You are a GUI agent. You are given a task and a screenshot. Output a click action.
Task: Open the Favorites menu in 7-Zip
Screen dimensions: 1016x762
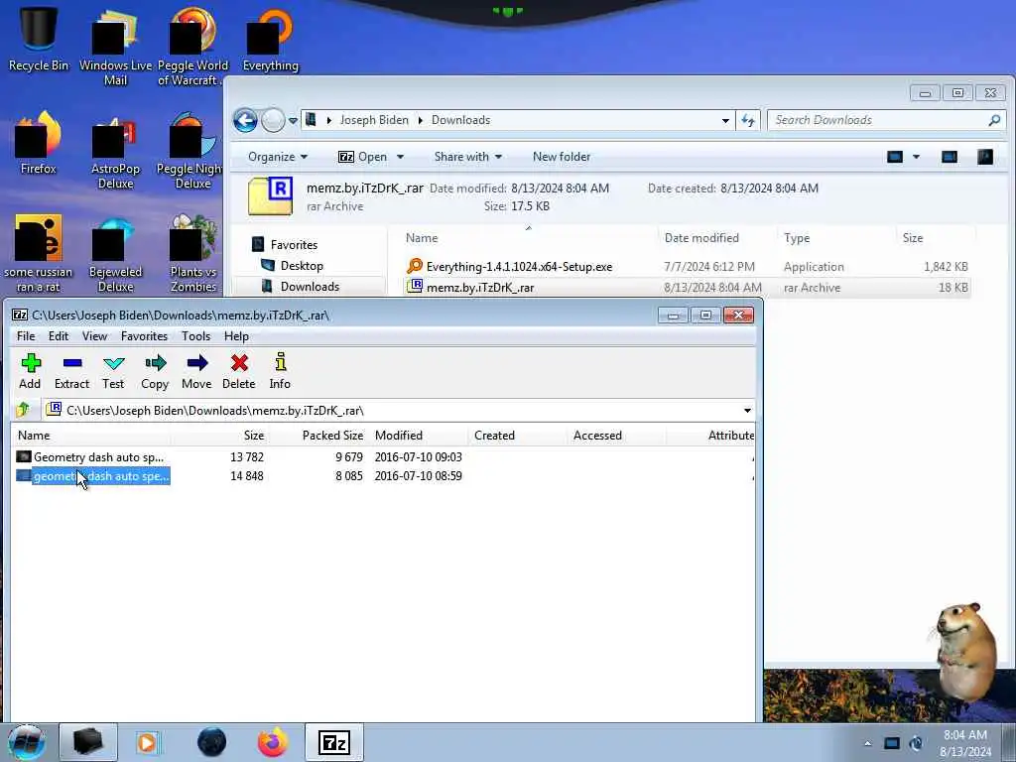pos(144,336)
